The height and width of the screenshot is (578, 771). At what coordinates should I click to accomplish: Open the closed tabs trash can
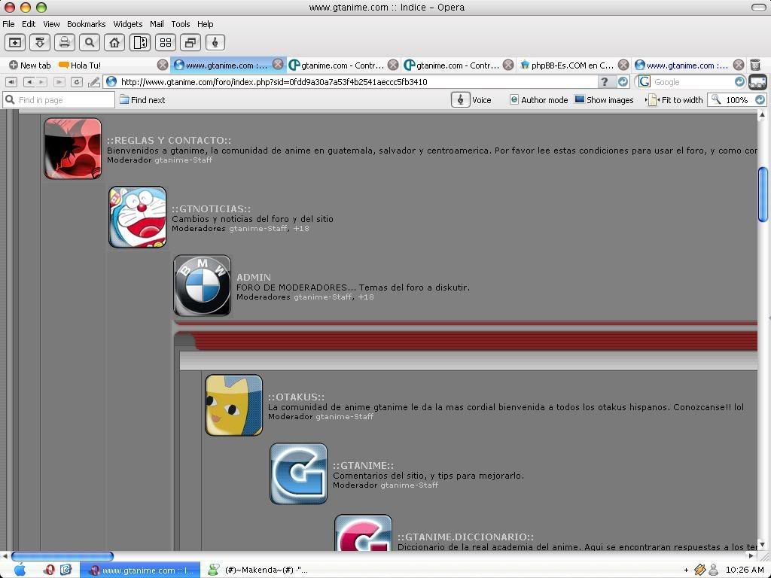(x=755, y=65)
